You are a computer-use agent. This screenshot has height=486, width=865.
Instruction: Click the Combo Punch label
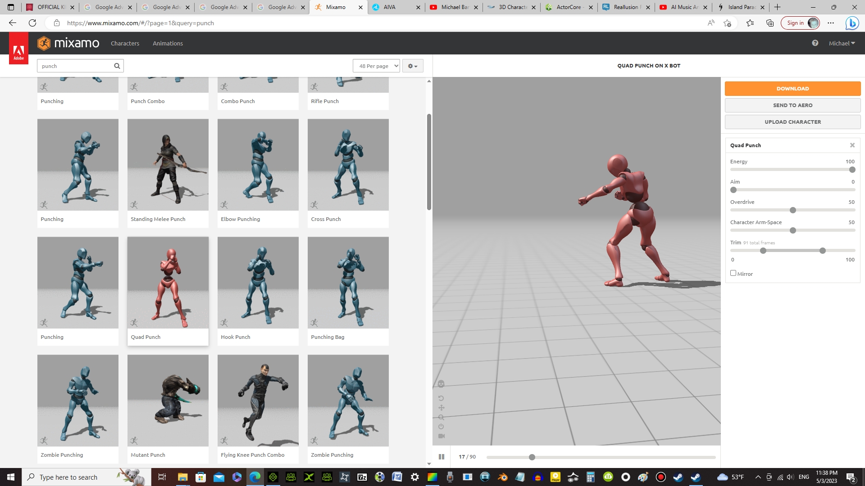(238, 101)
